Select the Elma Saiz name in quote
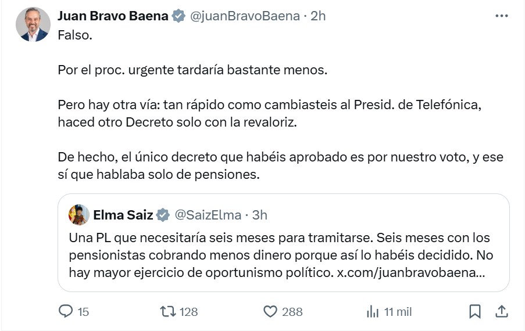525x331 pixels. point(123,215)
